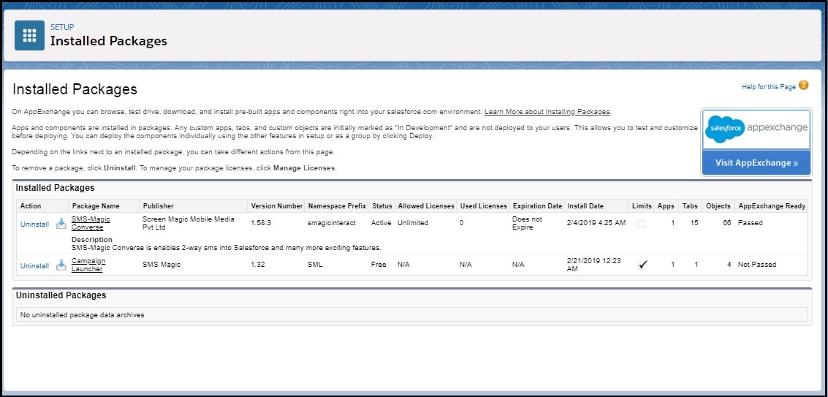Click the SMS-Magic Converse description text
The width and height of the screenshot is (828, 397).
pyautogui.click(x=227, y=248)
